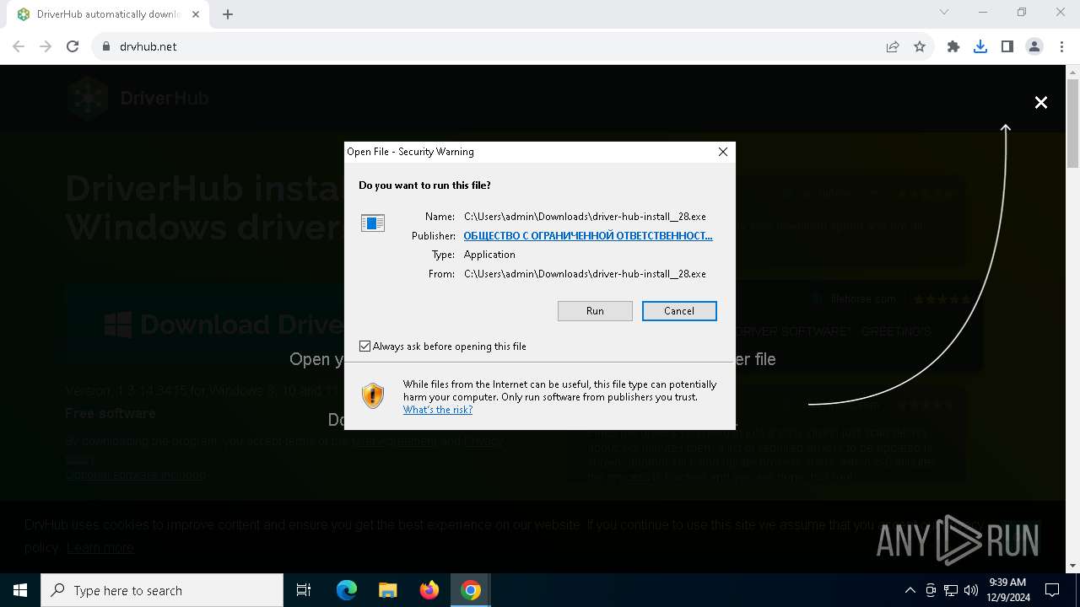Open the Chrome profile avatar
The width and height of the screenshot is (1080, 607).
pyautogui.click(x=1034, y=46)
